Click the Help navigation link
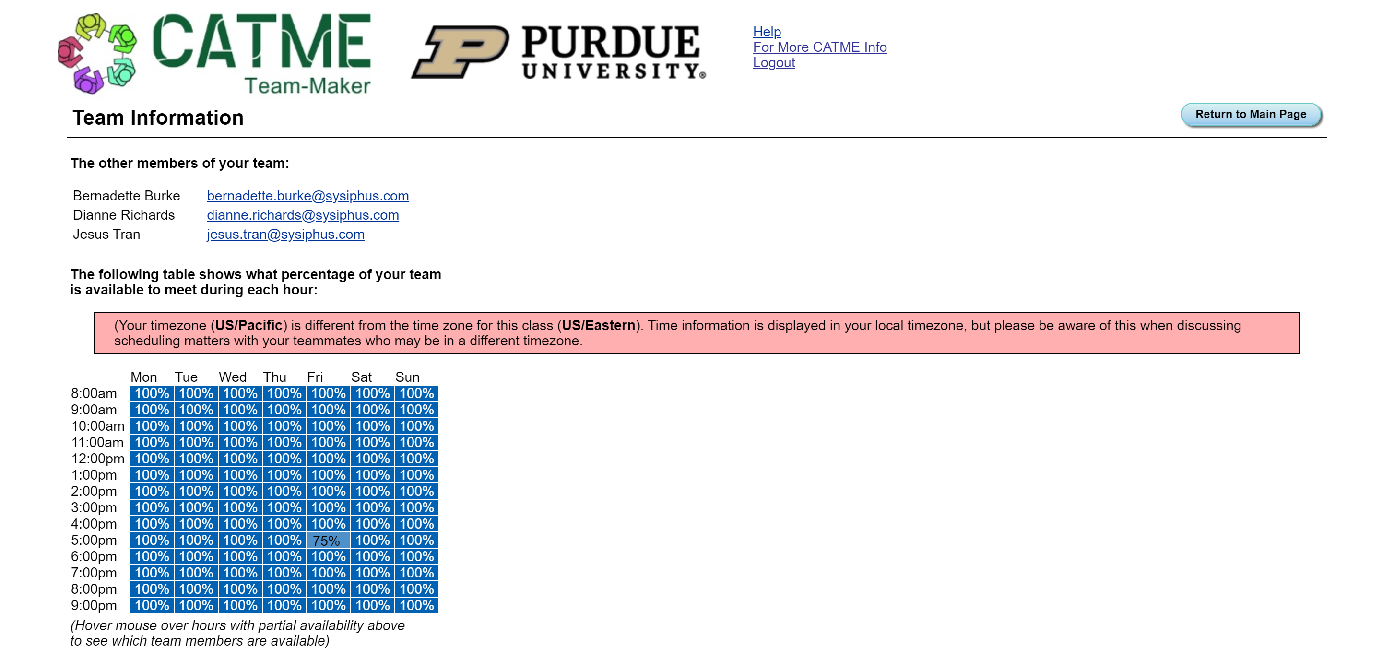1394x659 pixels. [767, 31]
